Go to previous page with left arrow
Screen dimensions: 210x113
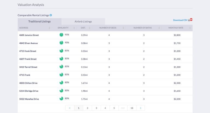click(x=70, y=108)
